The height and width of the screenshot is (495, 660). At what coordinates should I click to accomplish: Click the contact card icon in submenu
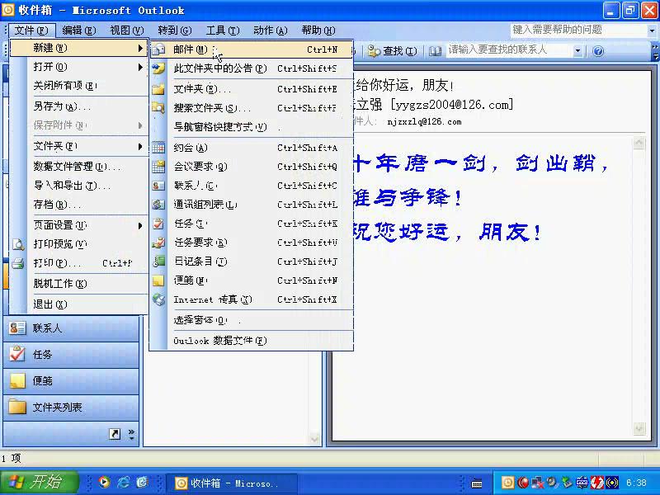158,186
